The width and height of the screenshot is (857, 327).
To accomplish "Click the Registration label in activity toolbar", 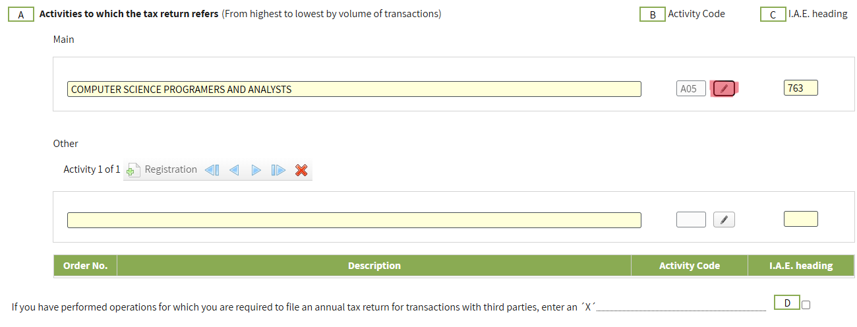I will [x=171, y=169].
